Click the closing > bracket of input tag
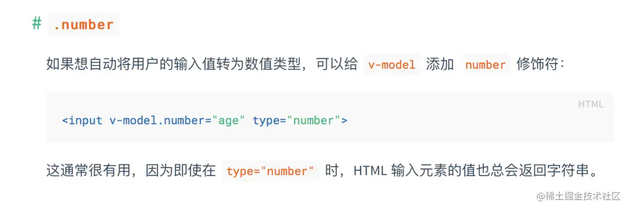Image resolution: width=628 pixels, height=209 pixels. coord(344,120)
